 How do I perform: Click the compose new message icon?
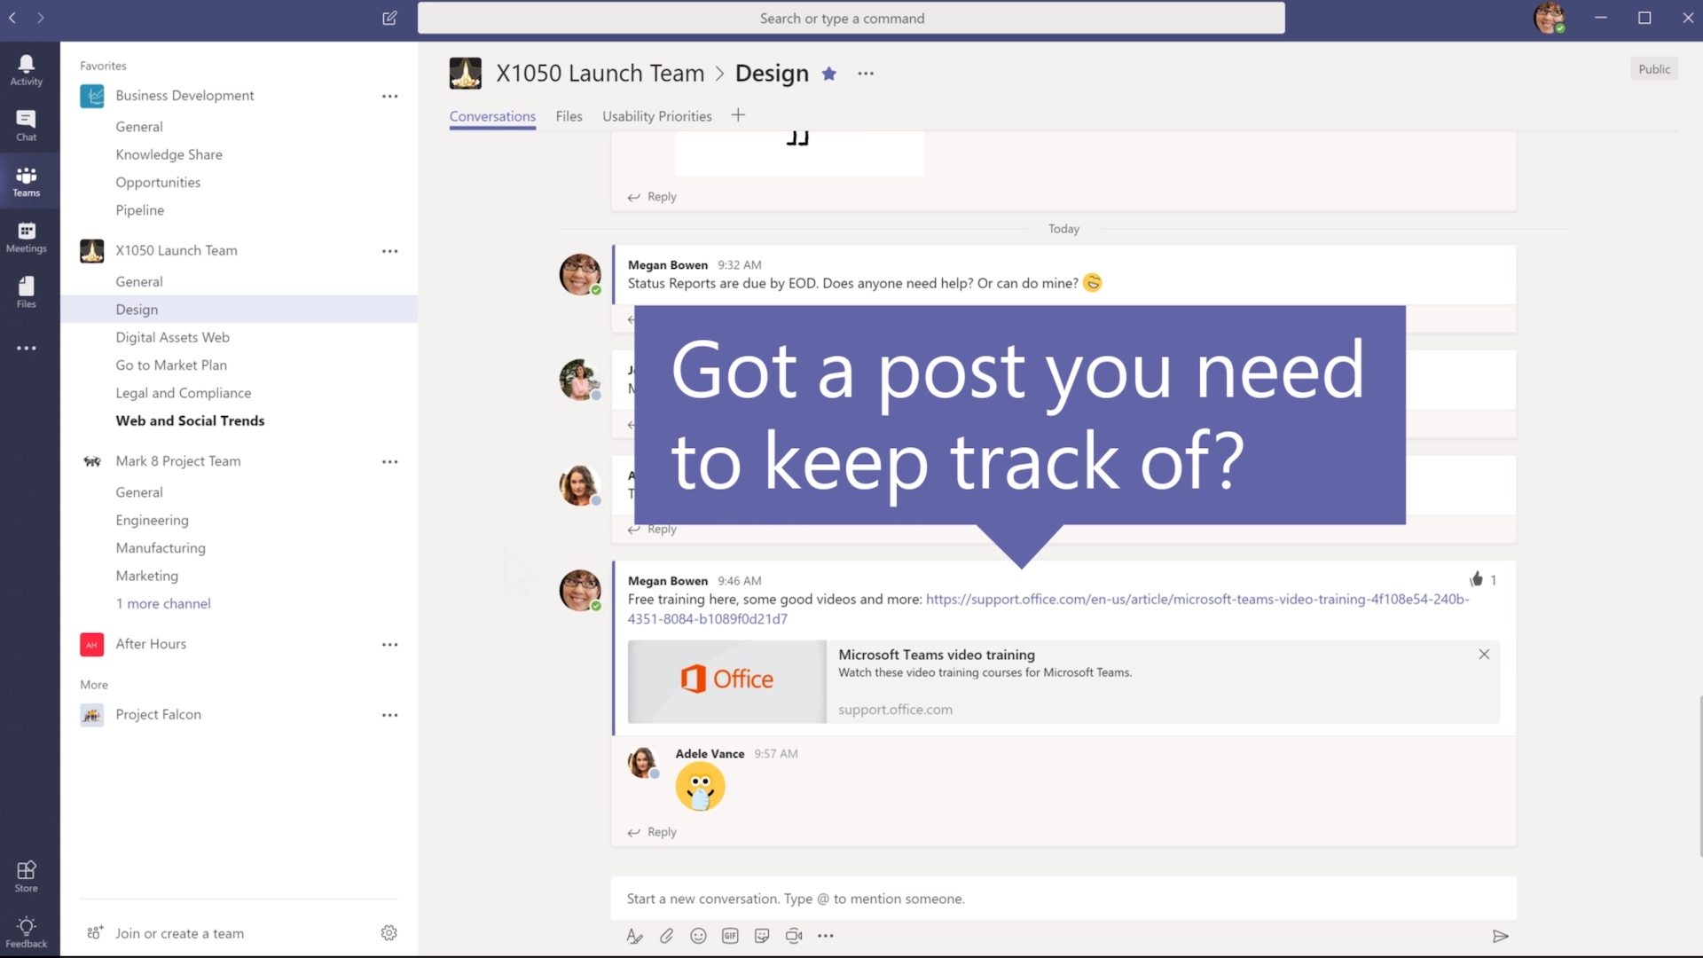click(x=389, y=18)
